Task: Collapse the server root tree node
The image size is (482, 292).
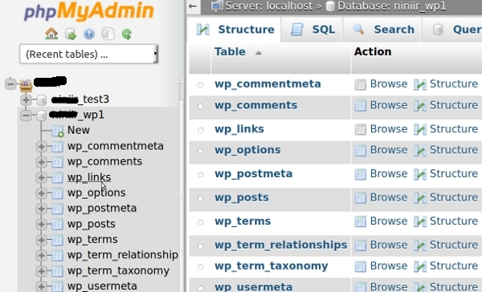Action: (10, 83)
